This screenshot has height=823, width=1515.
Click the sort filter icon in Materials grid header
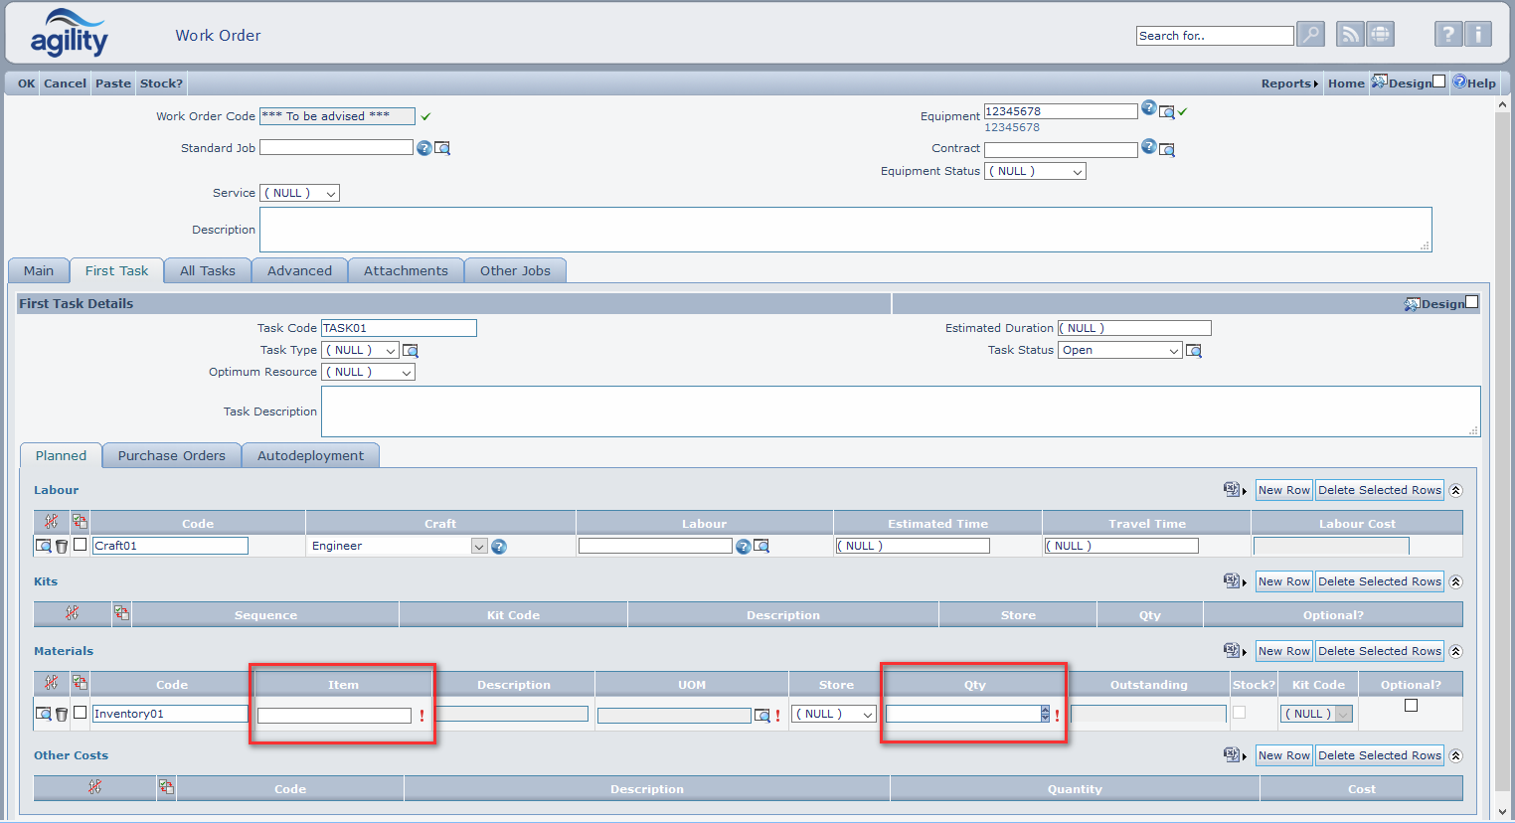(x=53, y=684)
